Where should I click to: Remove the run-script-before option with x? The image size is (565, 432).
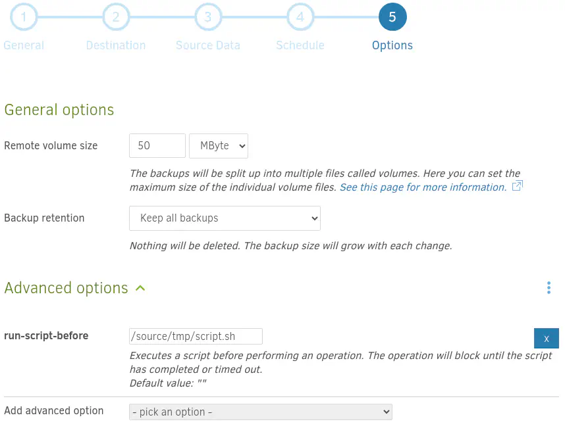546,338
